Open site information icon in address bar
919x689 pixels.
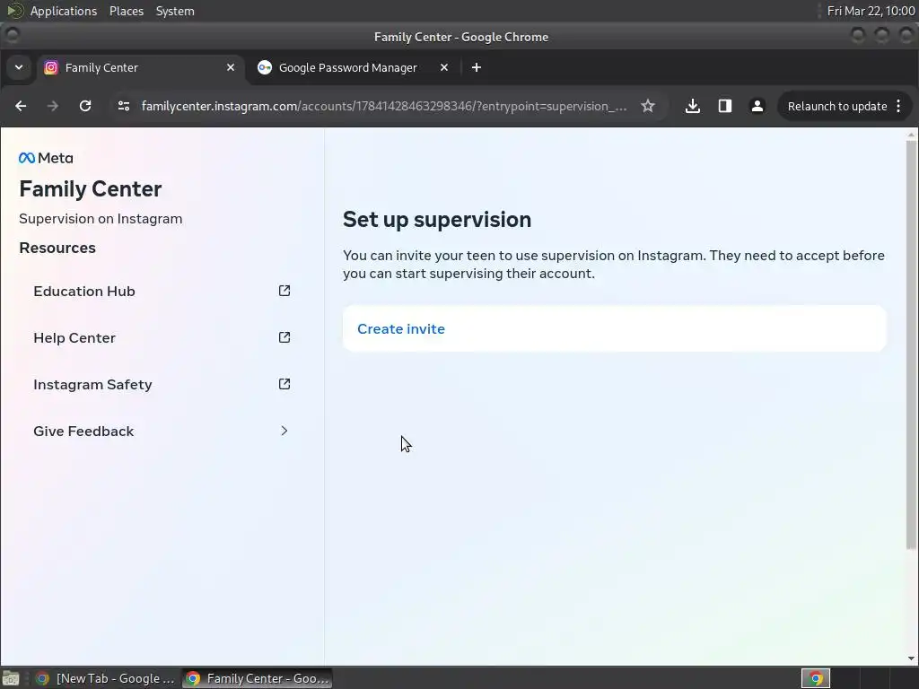tap(124, 106)
